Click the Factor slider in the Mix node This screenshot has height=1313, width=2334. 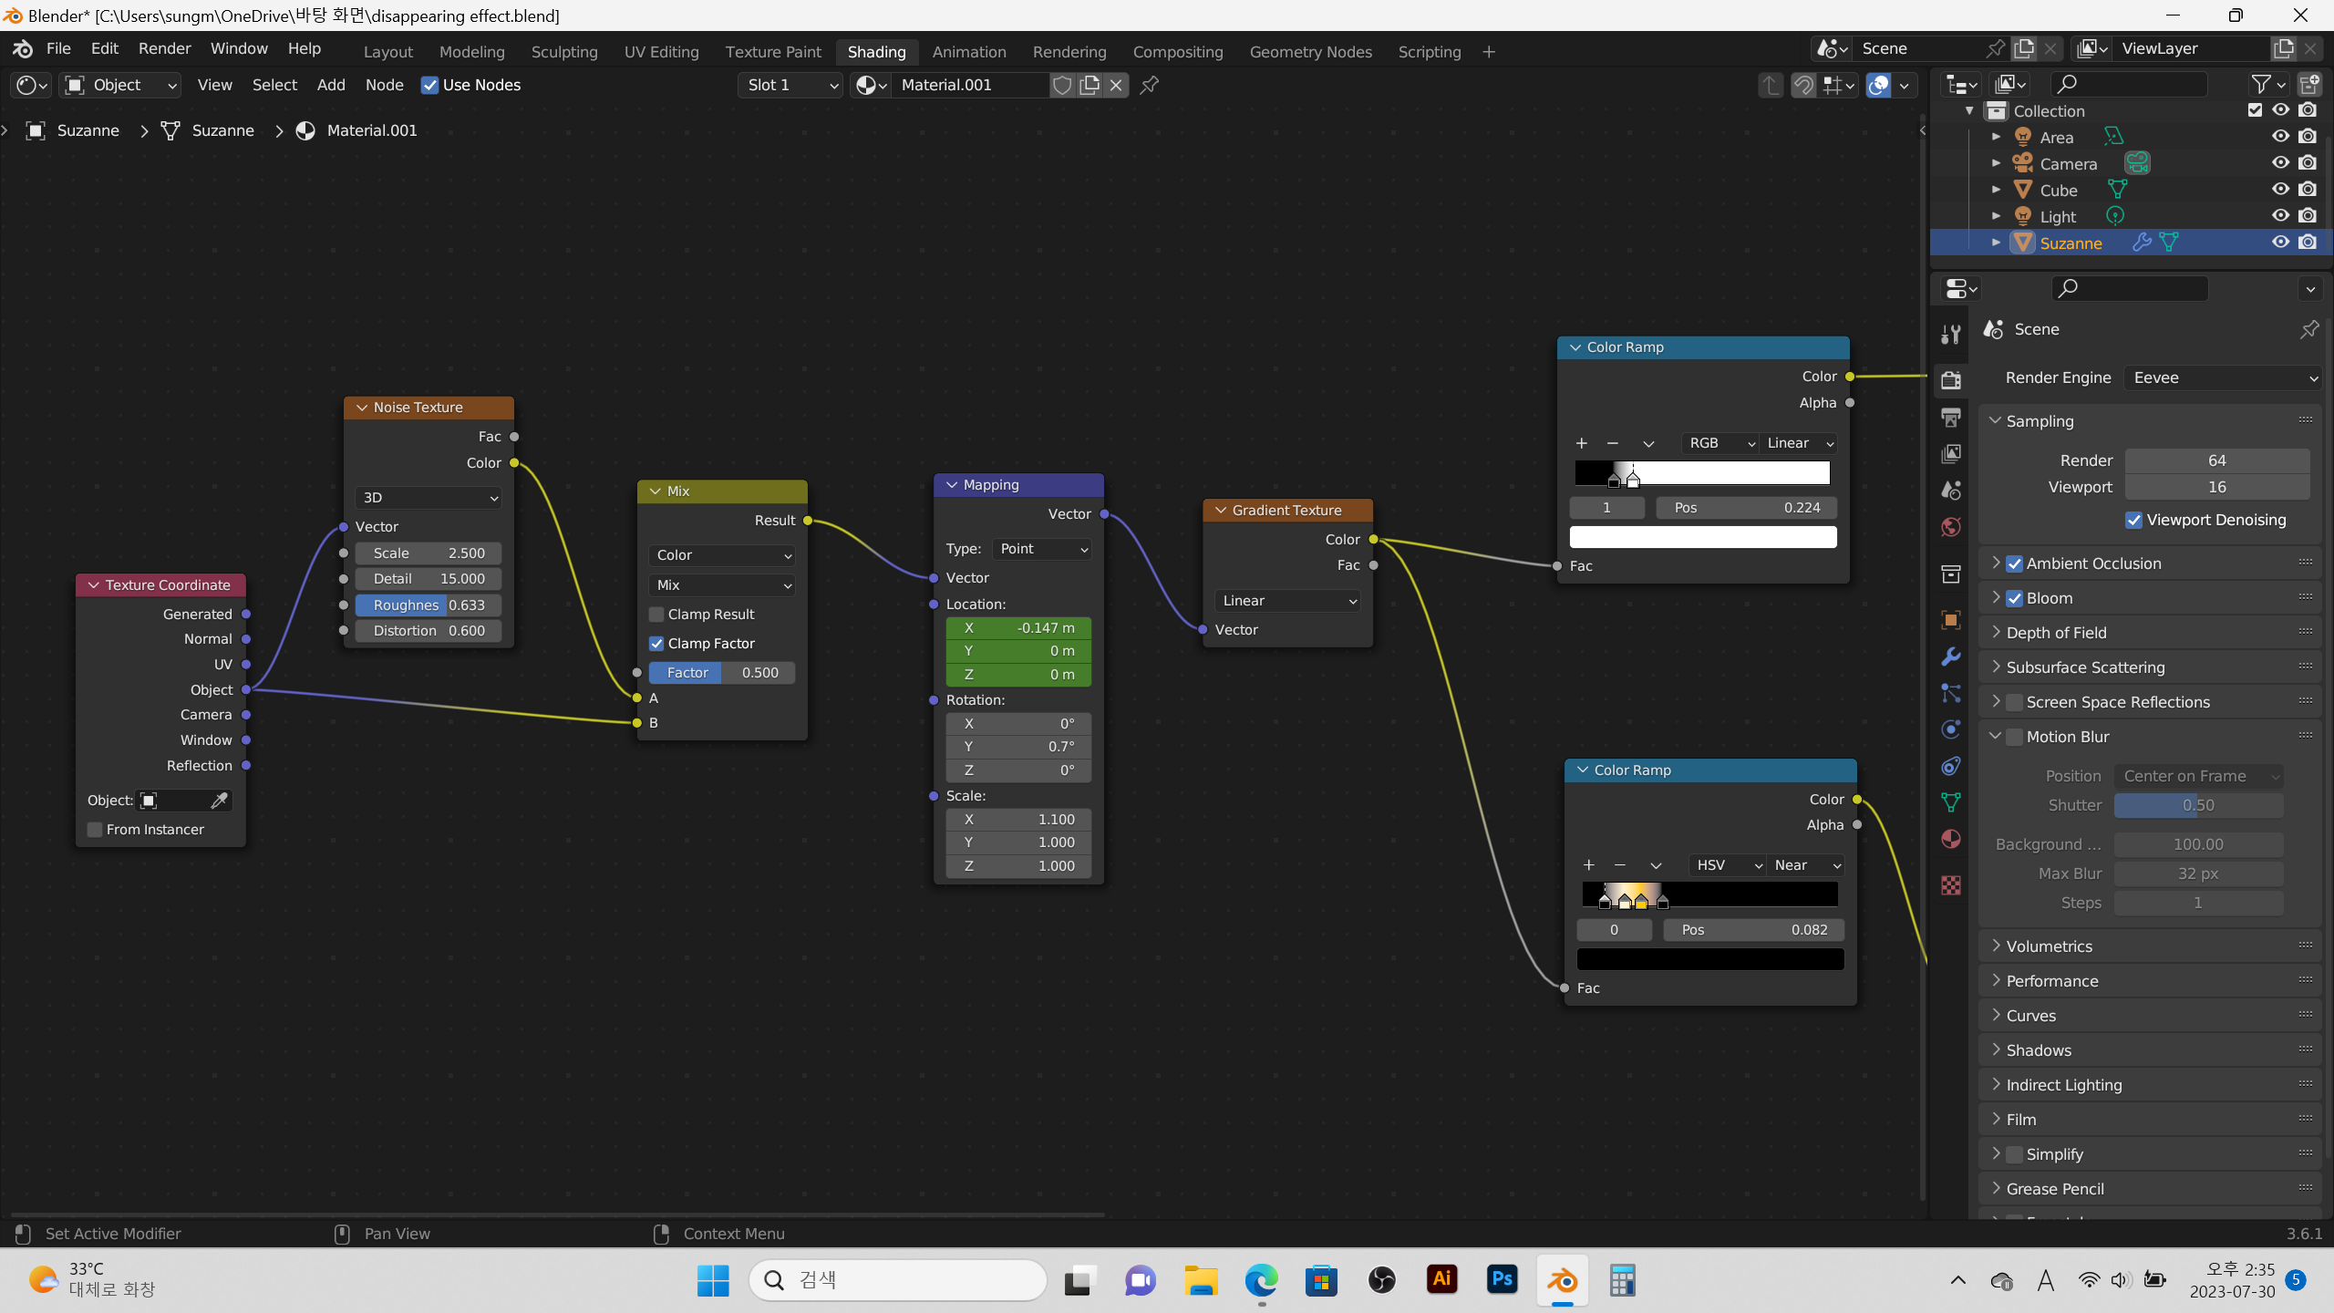pos(721,673)
